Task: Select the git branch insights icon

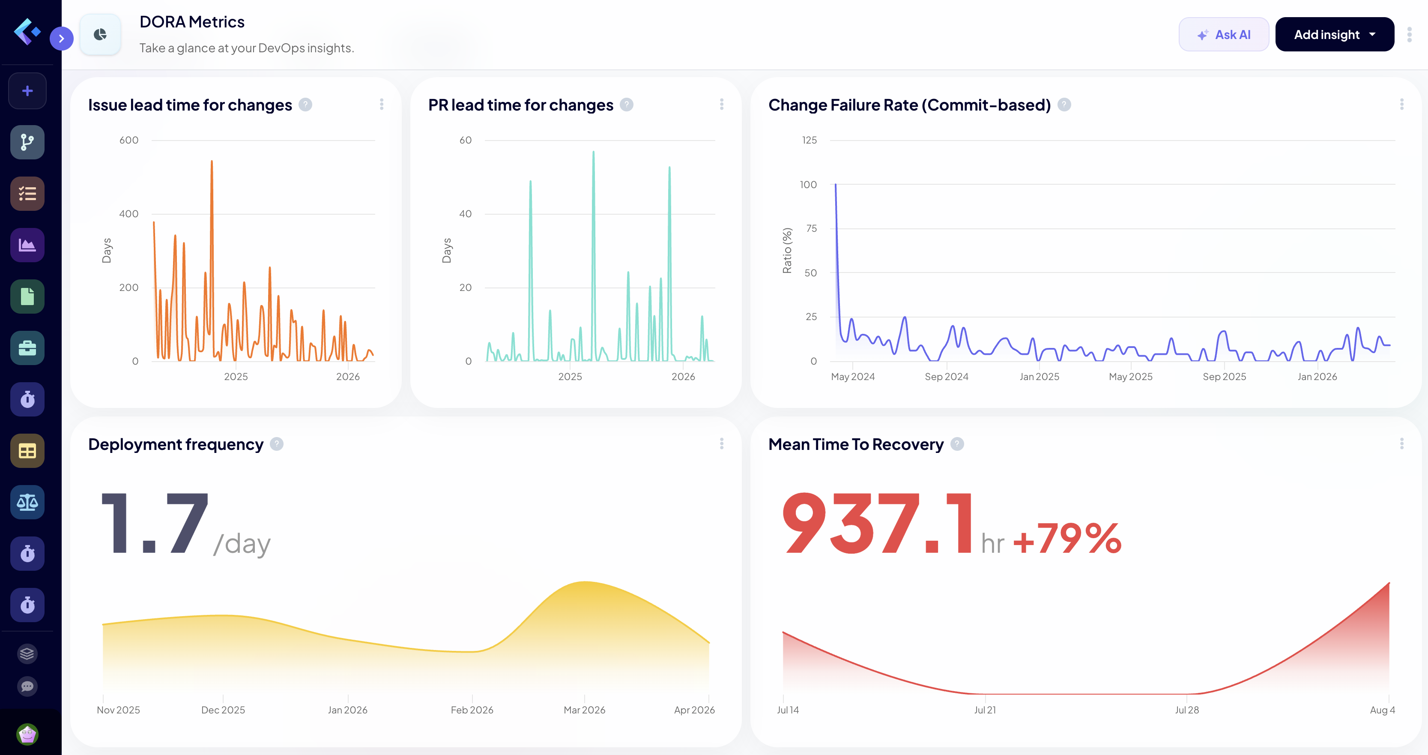Action: point(27,142)
